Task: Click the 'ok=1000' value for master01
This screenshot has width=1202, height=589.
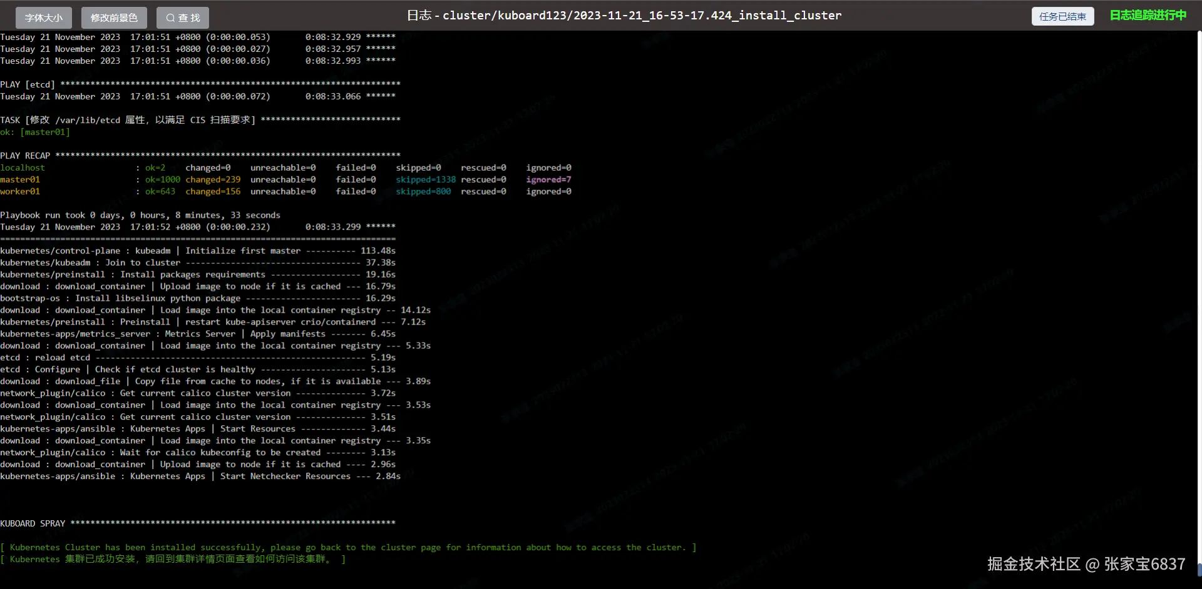Action: coord(163,179)
